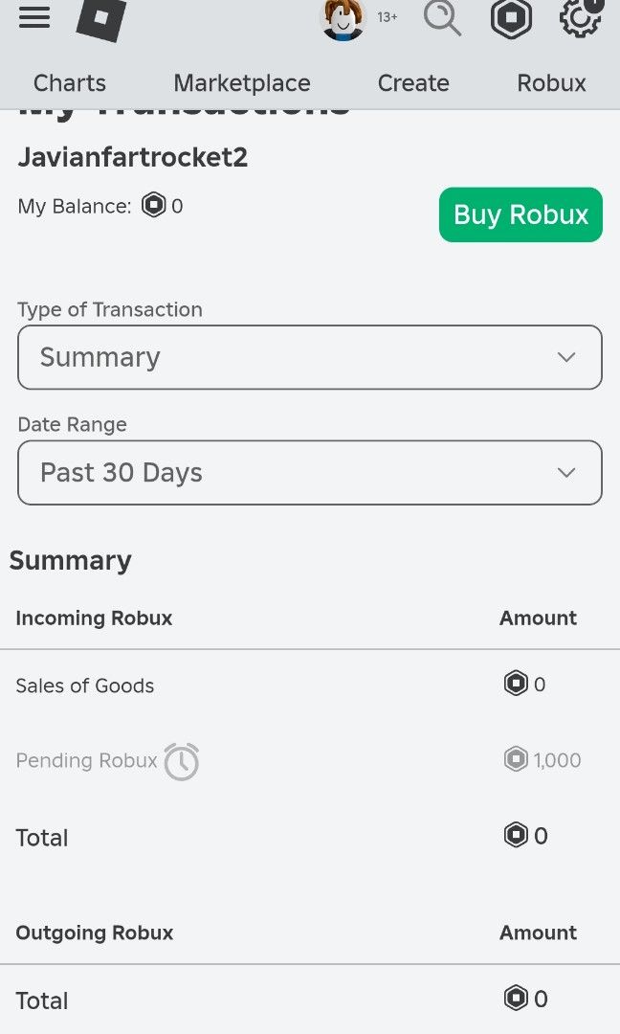Open the settings gear icon

581,17
